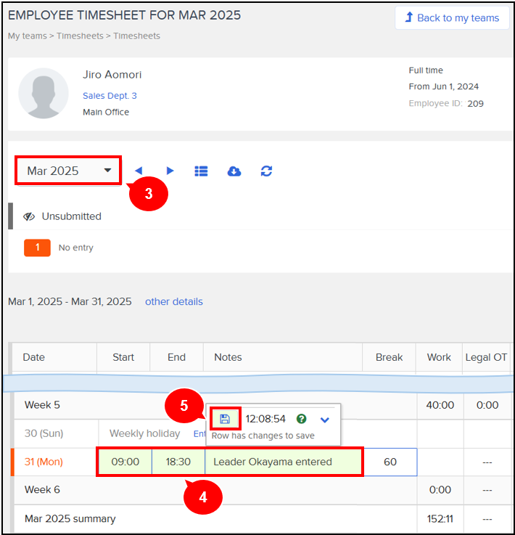The width and height of the screenshot is (515, 535).
Task: Click the Work column header
Action: [x=439, y=357]
